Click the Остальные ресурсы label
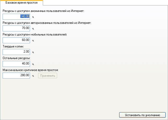The image size is (168, 120). (16, 58)
